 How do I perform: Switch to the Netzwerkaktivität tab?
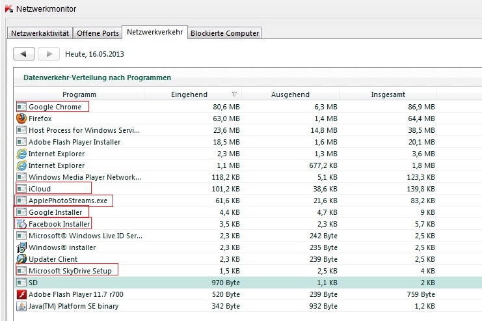(x=40, y=33)
